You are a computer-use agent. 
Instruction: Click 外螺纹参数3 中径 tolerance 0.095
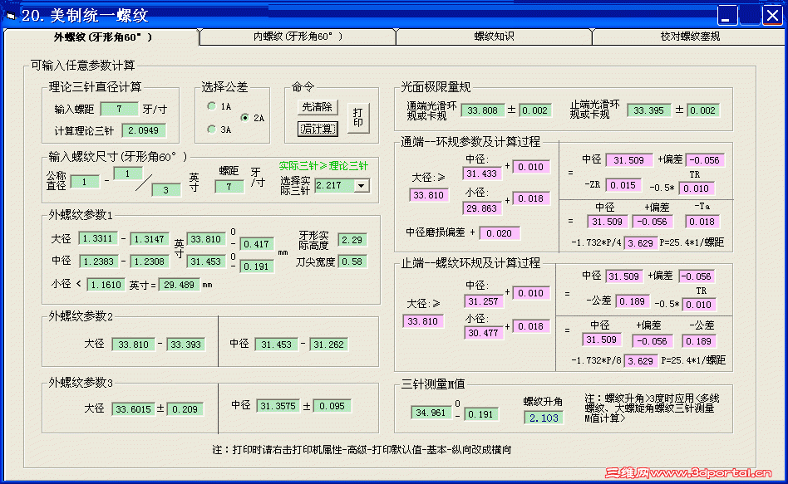coord(332,406)
